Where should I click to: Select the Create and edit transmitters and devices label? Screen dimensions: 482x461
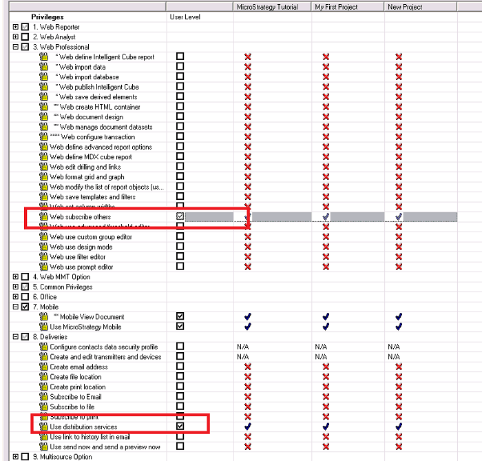pyautogui.click(x=105, y=357)
